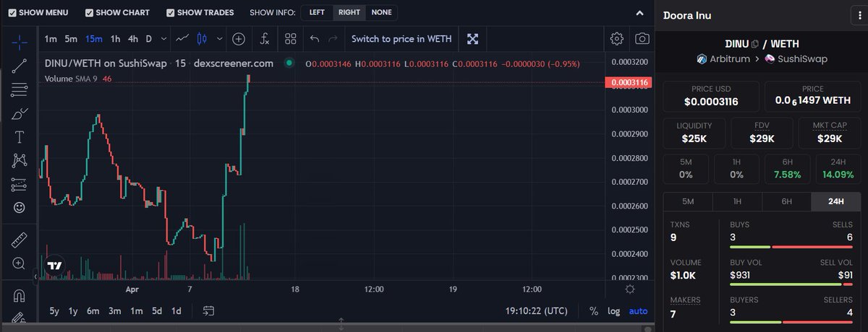
Task: Toggle the magnet mode icon
Action: (x=20, y=296)
